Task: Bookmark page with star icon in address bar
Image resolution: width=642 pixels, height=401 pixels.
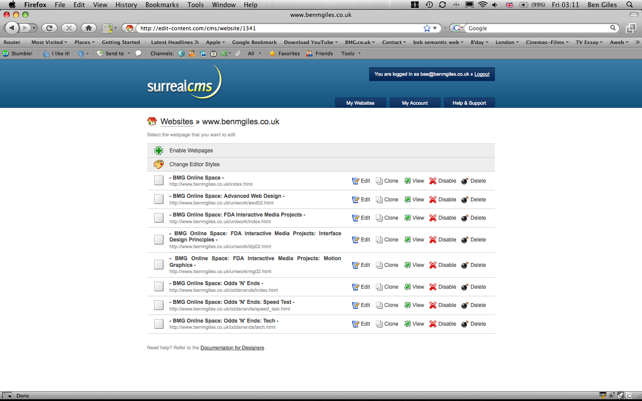Action: (427, 28)
